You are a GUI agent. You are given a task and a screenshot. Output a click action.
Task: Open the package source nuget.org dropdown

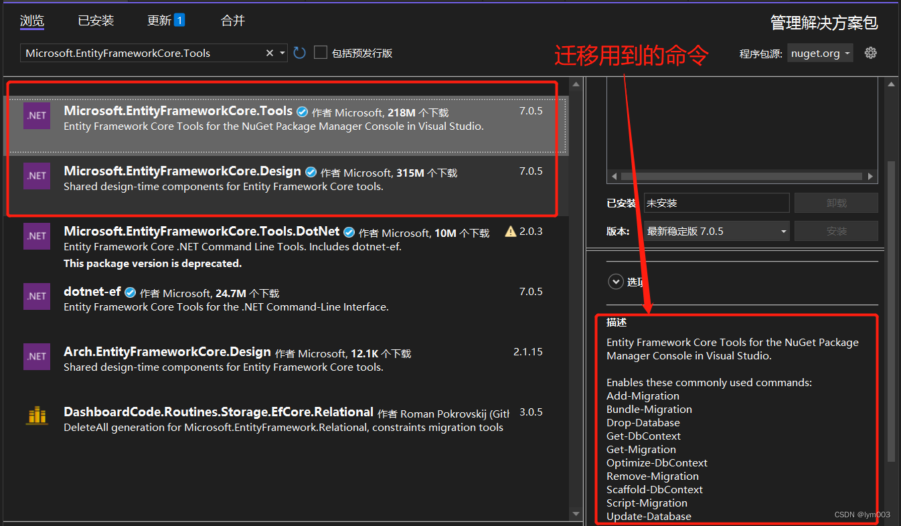(x=820, y=53)
